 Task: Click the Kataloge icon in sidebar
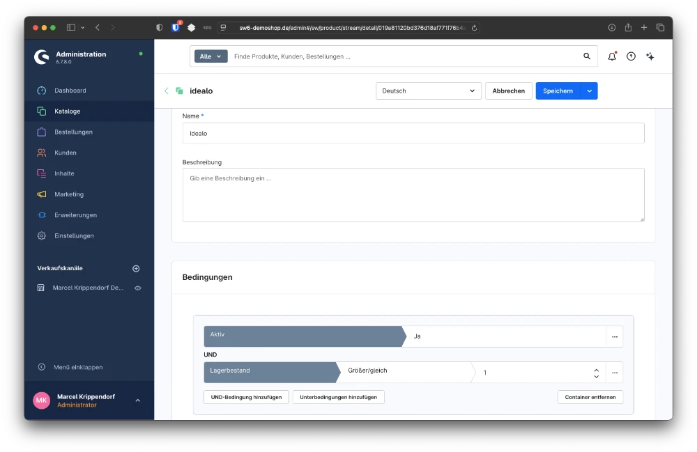coord(41,111)
